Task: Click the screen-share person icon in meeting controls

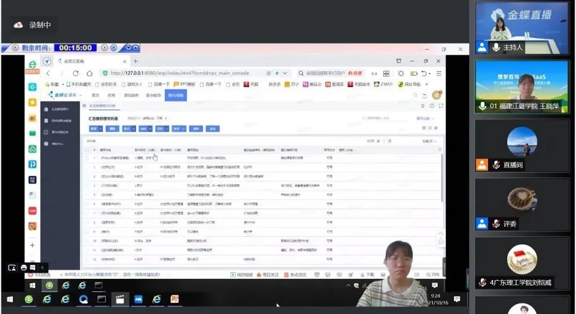Action: click(x=12, y=268)
